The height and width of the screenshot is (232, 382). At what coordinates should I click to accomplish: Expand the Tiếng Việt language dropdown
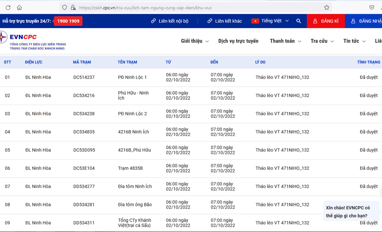pyautogui.click(x=270, y=21)
